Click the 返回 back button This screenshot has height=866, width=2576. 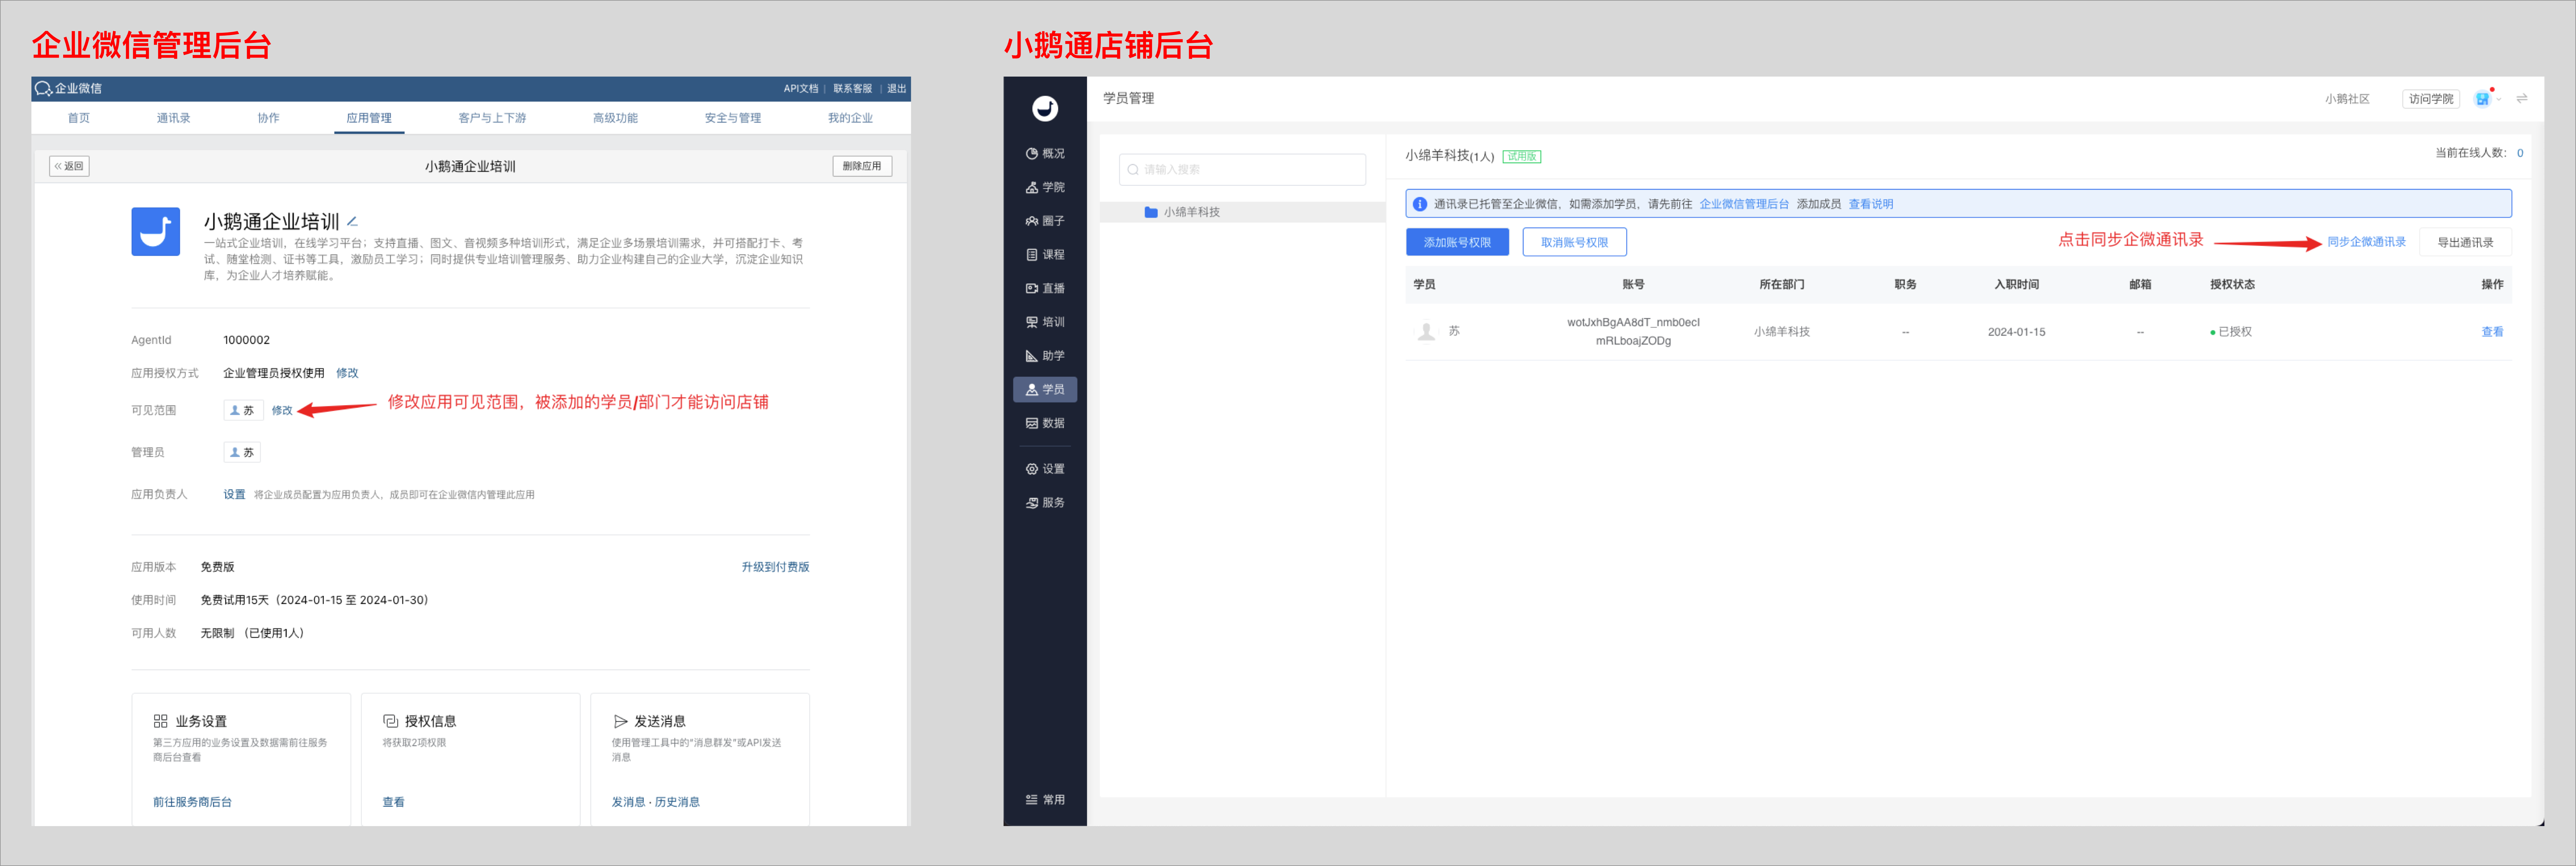coord(69,166)
